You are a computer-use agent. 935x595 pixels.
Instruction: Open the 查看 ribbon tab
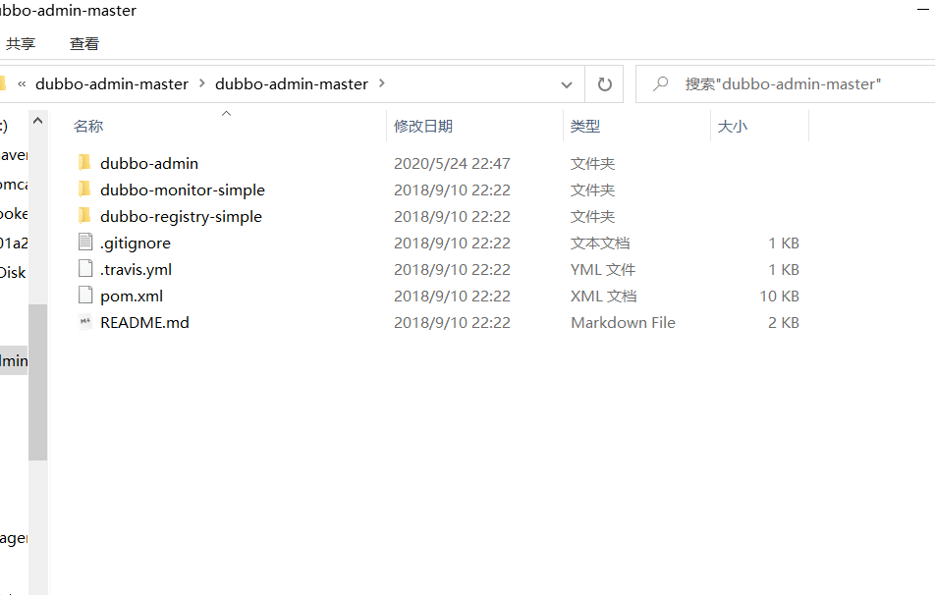point(84,44)
